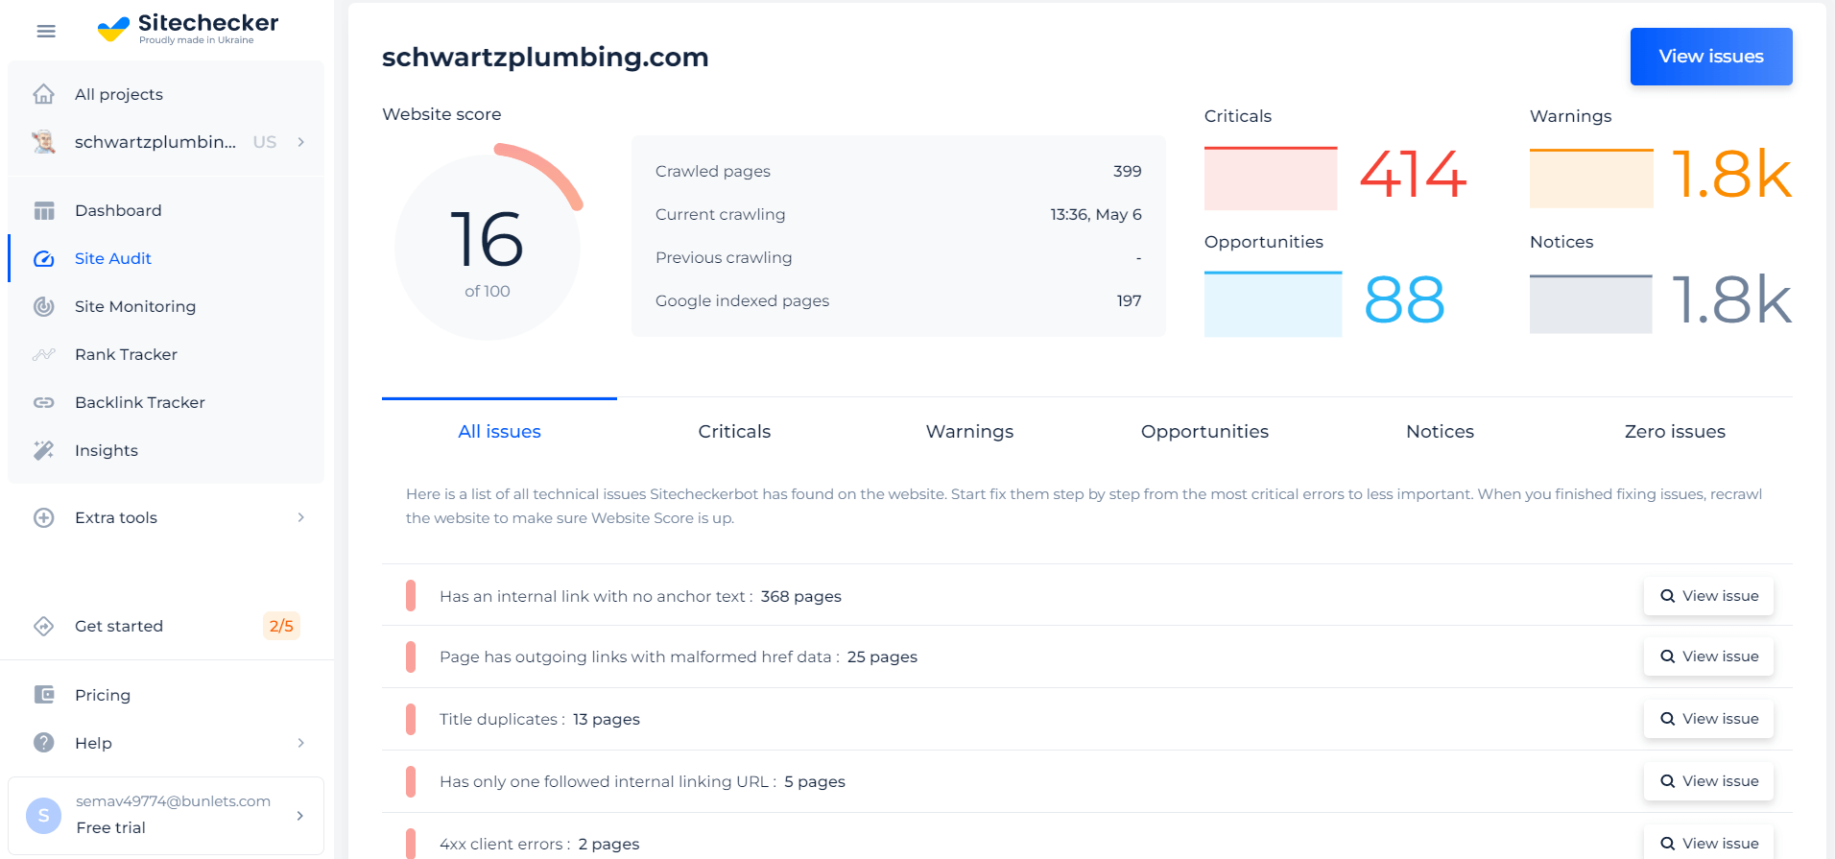Switch to the Zero issues tab
The image size is (1835, 859).
point(1675,432)
